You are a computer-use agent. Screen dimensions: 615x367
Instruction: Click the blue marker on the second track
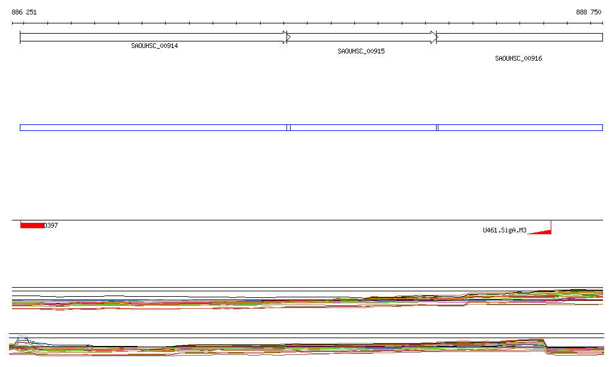(437, 127)
